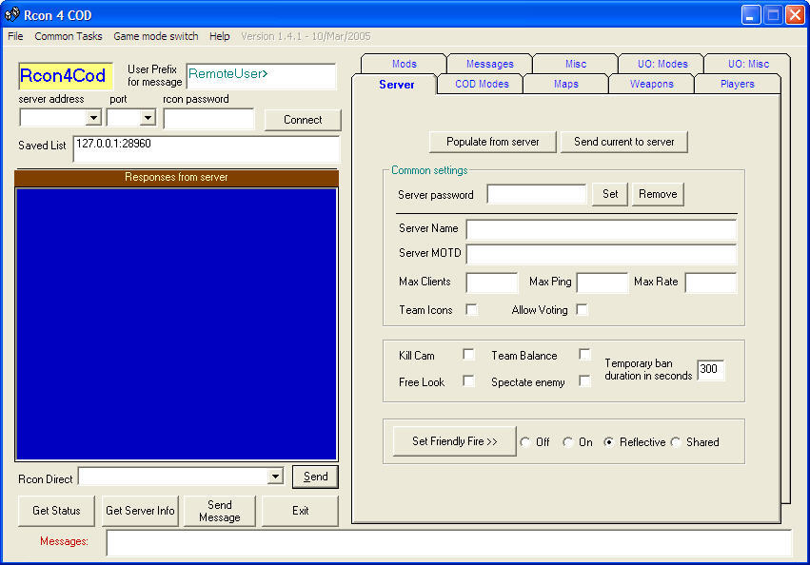
Task: Expand the port dropdown
Action: point(148,118)
